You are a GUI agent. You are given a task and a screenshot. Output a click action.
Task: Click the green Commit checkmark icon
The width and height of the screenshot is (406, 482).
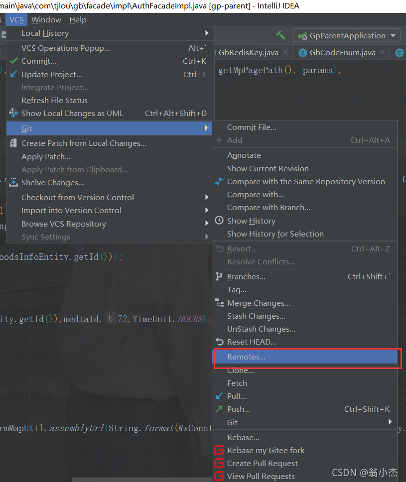[x=13, y=61]
